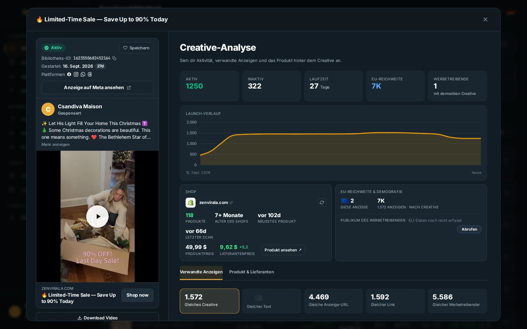Refresh shop data with reload icon
The width and height of the screenshot is (527, 329).
pyautogui.click(x=322, y=203)
